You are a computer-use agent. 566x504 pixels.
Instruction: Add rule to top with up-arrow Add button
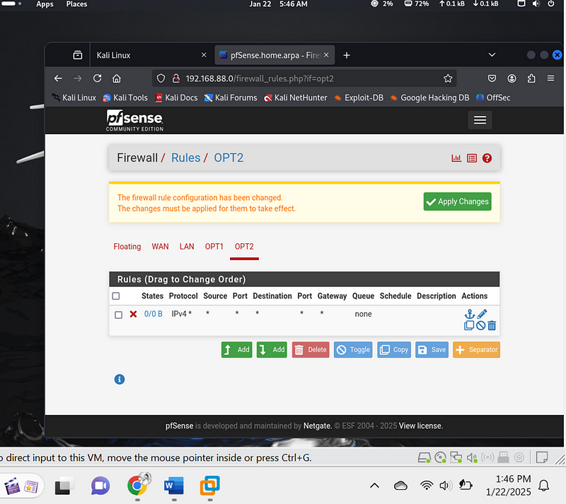pos(236,350)
